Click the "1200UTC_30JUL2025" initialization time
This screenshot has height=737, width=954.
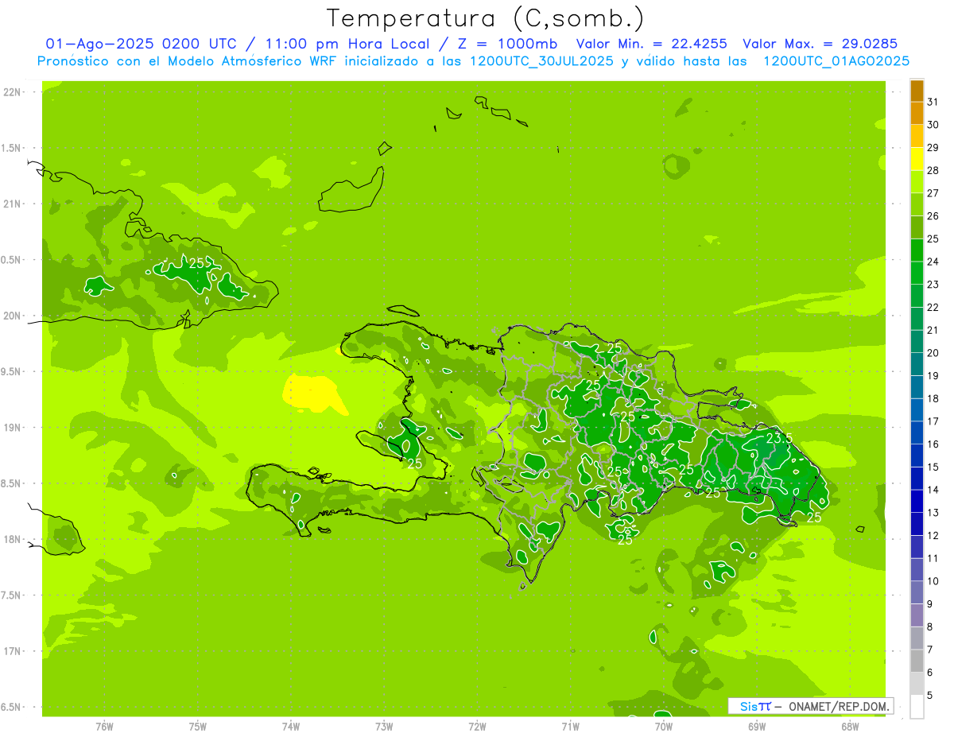point(541,60)
